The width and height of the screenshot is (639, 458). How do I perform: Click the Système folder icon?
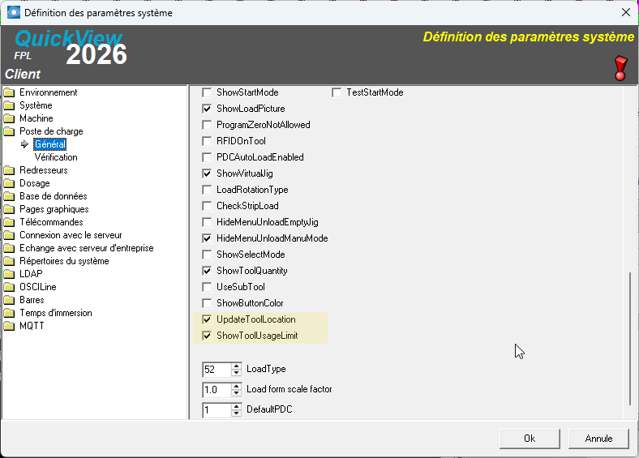9,105
